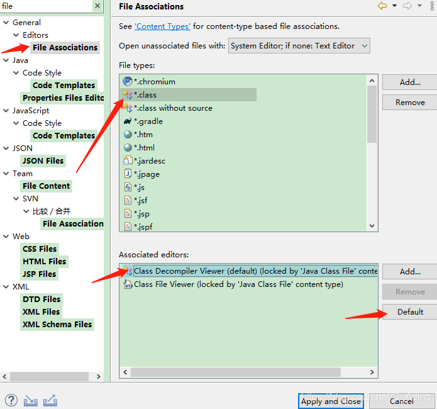Collapse the SVN tree node

(16, 199)
